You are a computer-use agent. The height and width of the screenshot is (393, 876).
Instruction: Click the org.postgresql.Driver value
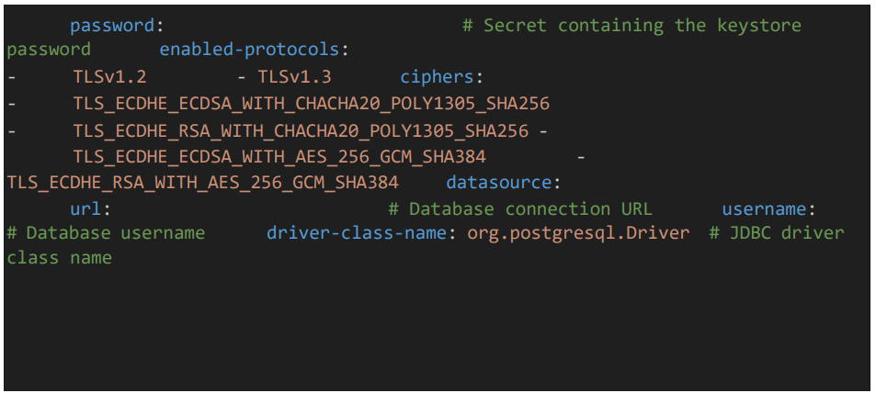579,233
